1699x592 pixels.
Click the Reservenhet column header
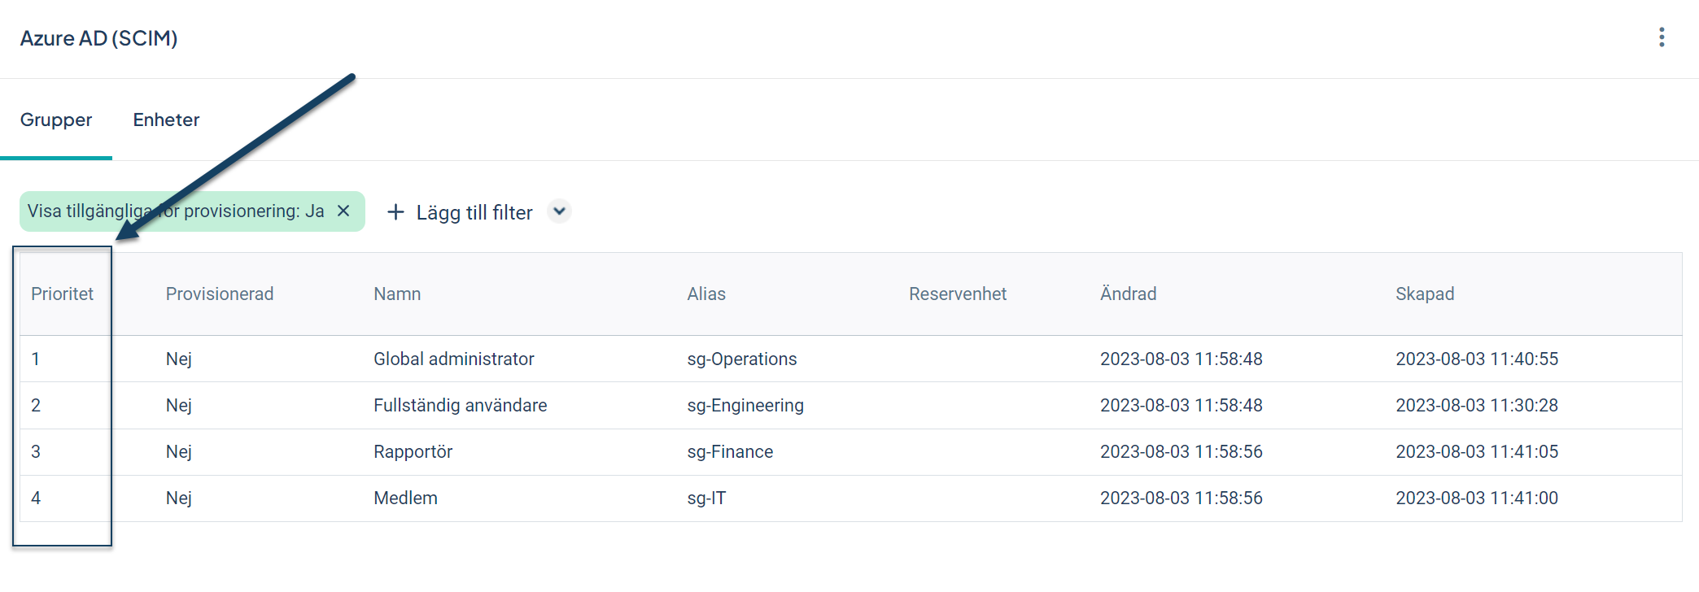tap(958, 294)
